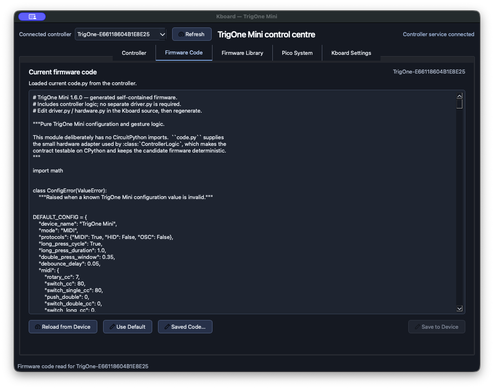
Task: Click the "DEFAULT_CONFIG = {" line
Action: [60, 217]
